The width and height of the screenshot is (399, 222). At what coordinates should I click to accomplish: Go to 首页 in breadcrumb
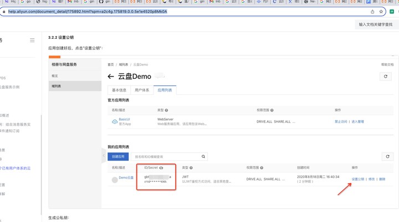(111, 64)
